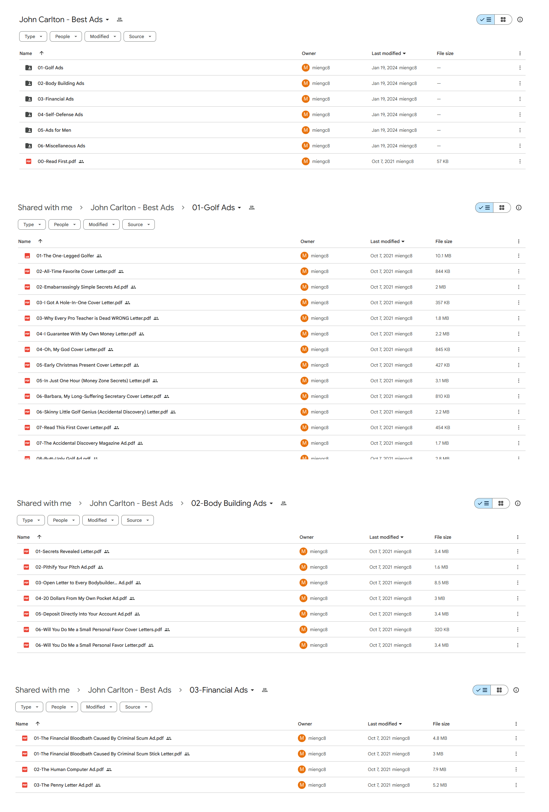Click John Carlton - Best Ads breadcrumb above 02-Body Building Ads
Screen dimensions: 549x812
coord(131,503)
